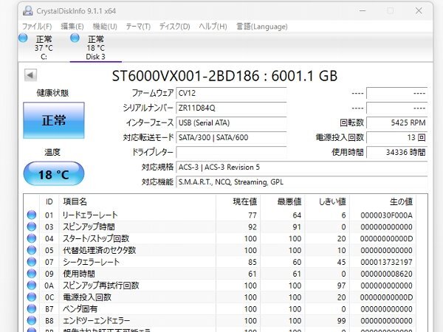Select the Disk 3 drive tab
443x332 pixels.
tap(96, 47)
